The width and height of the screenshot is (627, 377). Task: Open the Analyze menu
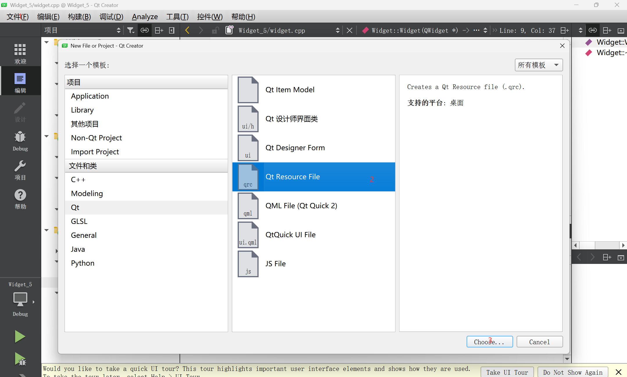tap(145, 17)
